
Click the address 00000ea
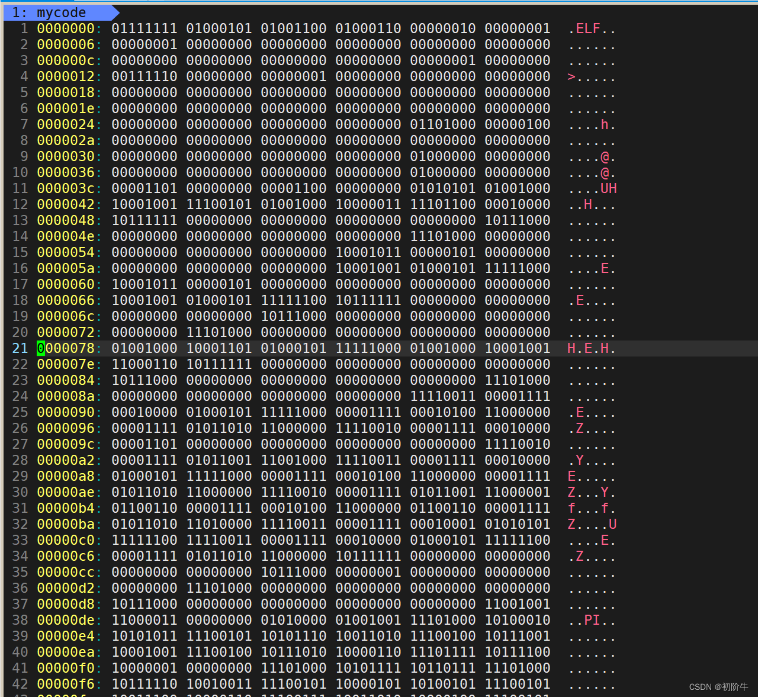(x=66, y=652)
